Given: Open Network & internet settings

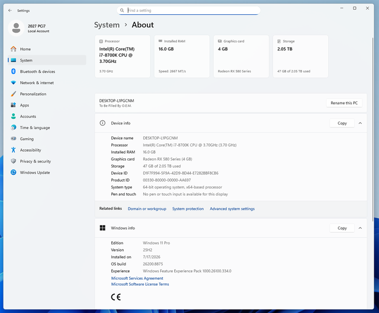Looking at the screenshot, I should (47, 83).
